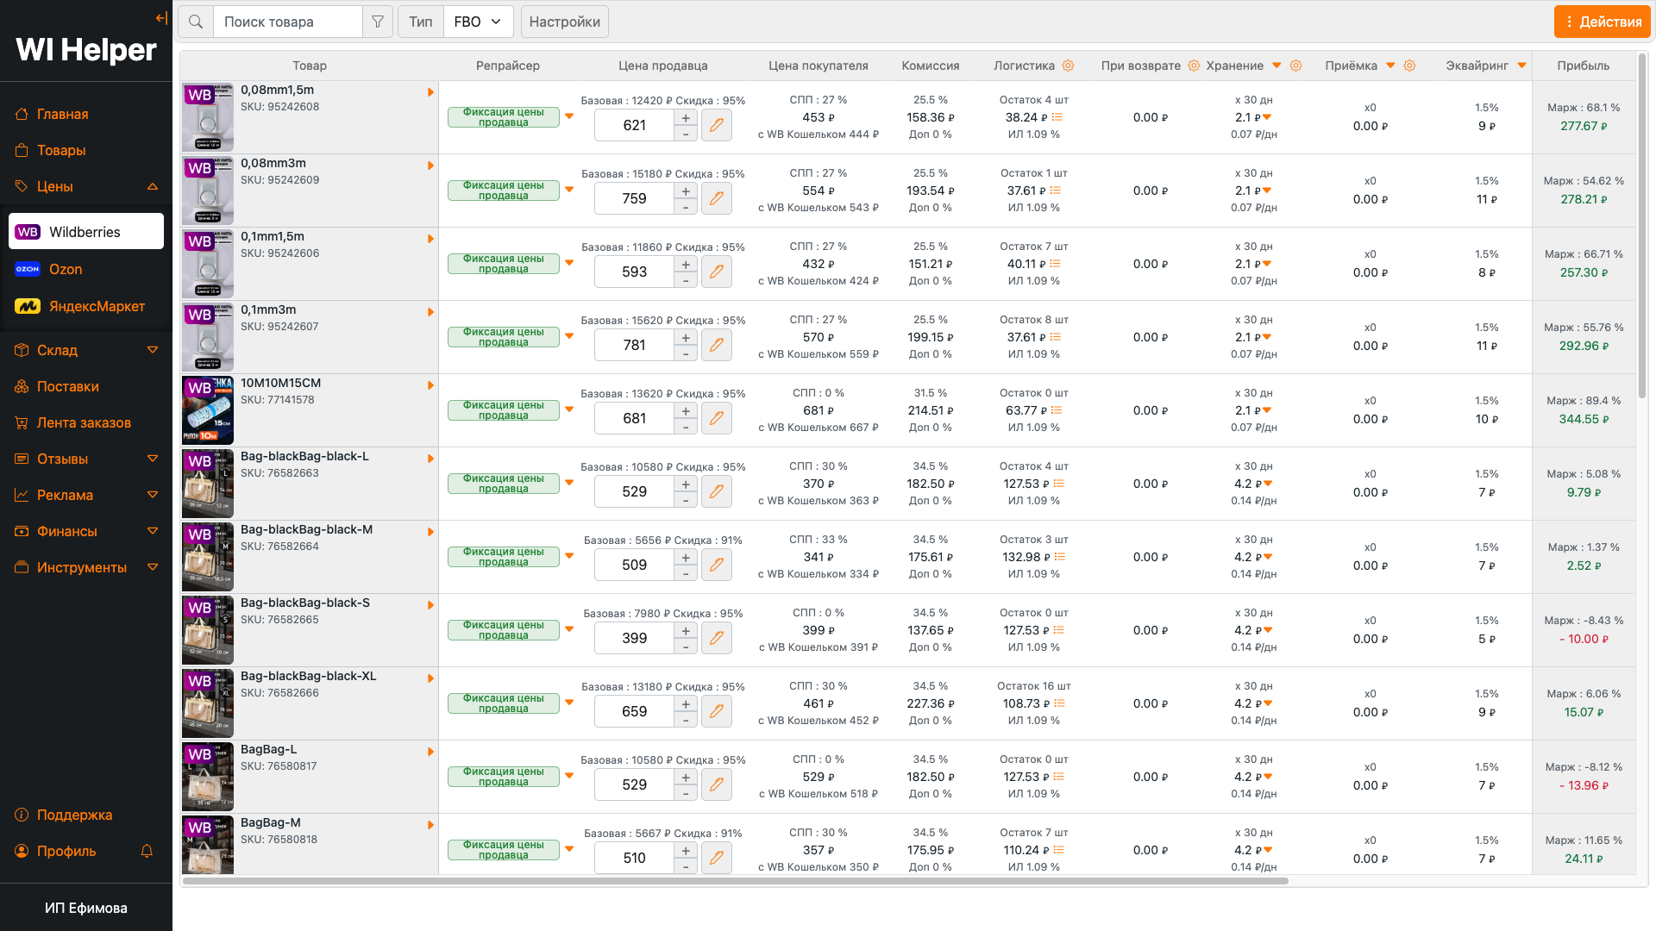Open Приёмка column gear settings
Image resolution: width=1656 pixels, height=931 pixels.
pyautogui.click(x=1409, y=66)
